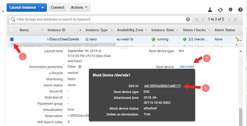
Task: Click the Placement group label
Action: (x=50, y=104)
